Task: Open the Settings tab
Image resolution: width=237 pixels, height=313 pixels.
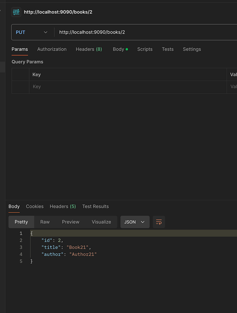Action: [192, 49]
